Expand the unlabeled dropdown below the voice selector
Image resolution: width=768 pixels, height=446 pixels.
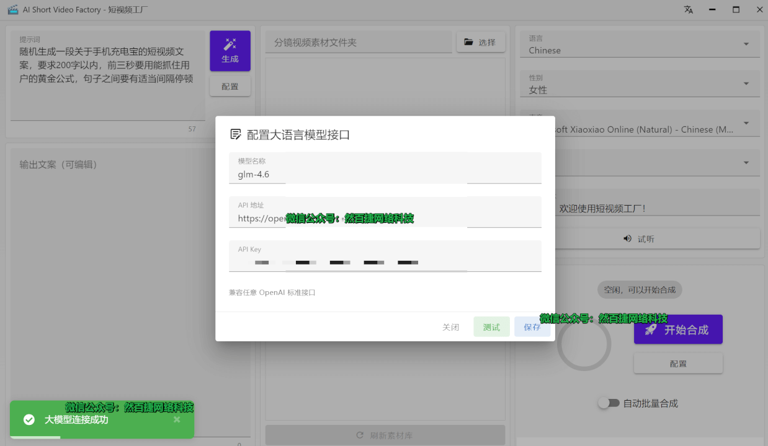747,162
